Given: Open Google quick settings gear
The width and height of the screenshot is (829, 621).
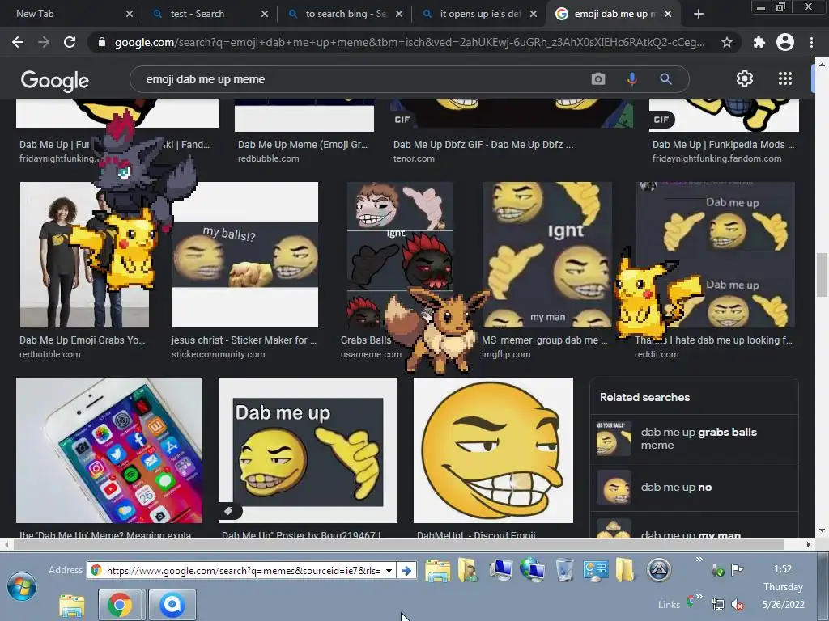Looking at the screenshot, I should pos(745,78).
